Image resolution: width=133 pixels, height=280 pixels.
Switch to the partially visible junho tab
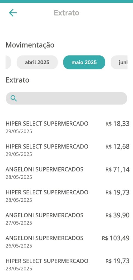tap(119, 62)
